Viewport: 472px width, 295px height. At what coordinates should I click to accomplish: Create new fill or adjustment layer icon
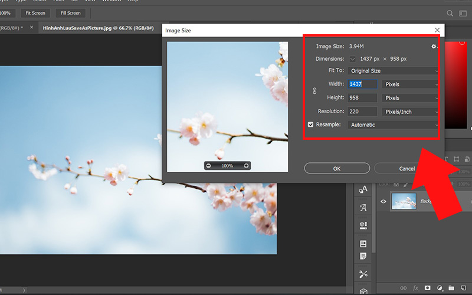pyautogui.click(x=440, y=288)
